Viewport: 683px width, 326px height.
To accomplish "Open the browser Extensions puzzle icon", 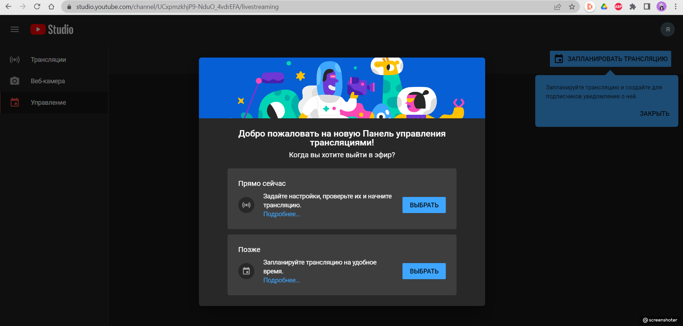I will coord(633,7).
